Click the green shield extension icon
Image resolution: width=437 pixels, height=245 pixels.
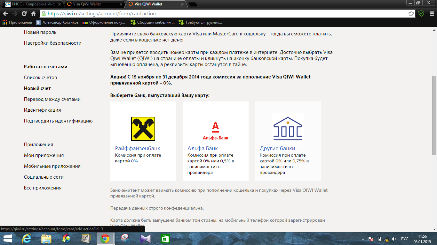pyautogui.click(x=421, y=14)
